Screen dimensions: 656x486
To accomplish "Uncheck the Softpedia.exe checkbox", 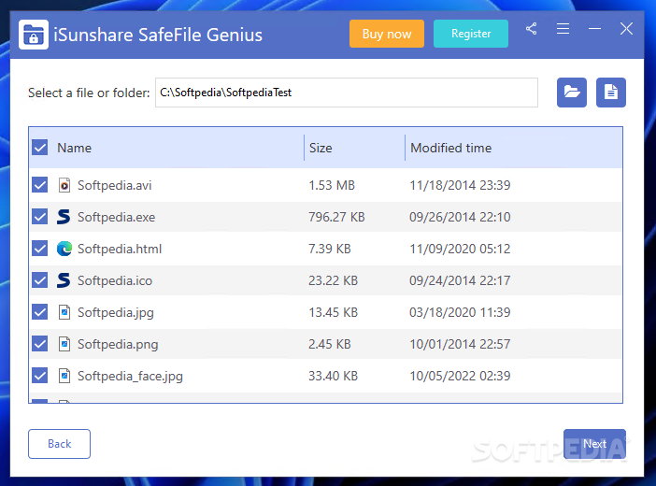I will pos(40,217).
